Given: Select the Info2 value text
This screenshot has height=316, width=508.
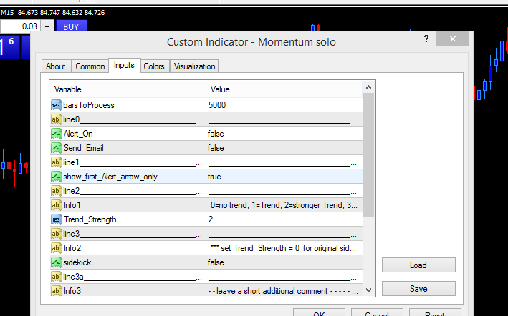Looking at the screenshot, I should (x=283, y=248).
